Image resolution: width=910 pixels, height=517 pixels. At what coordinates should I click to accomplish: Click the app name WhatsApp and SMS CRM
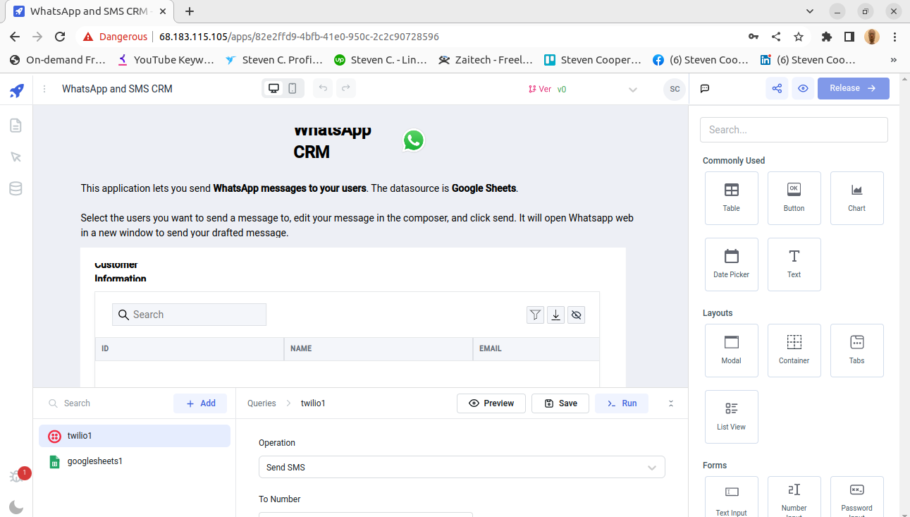(117, 89)
